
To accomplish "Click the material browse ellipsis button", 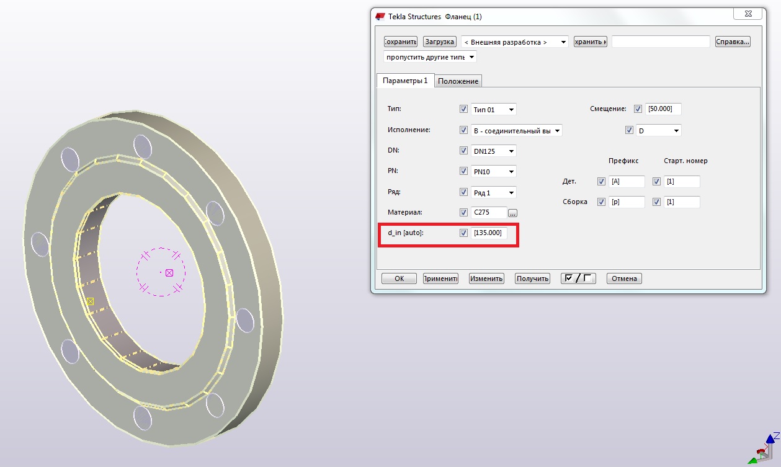I will (512, 213).
